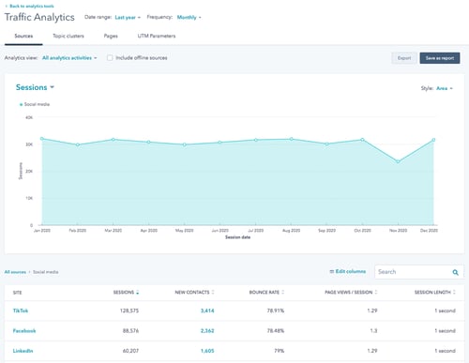Viewport: 469px width, 363px height.
Task: Click the Aug 2020 data point
Action: 291,139
